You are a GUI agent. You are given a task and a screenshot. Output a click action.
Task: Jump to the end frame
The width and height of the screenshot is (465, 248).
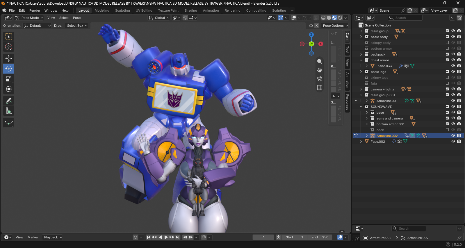[x=178, y=237]
